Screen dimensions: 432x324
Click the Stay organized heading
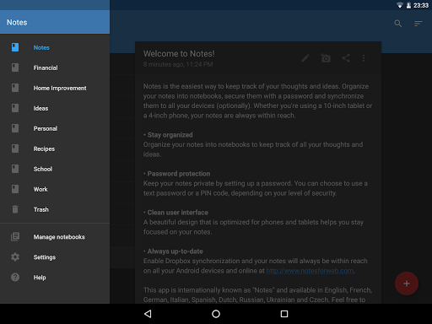tap(170, 135)
